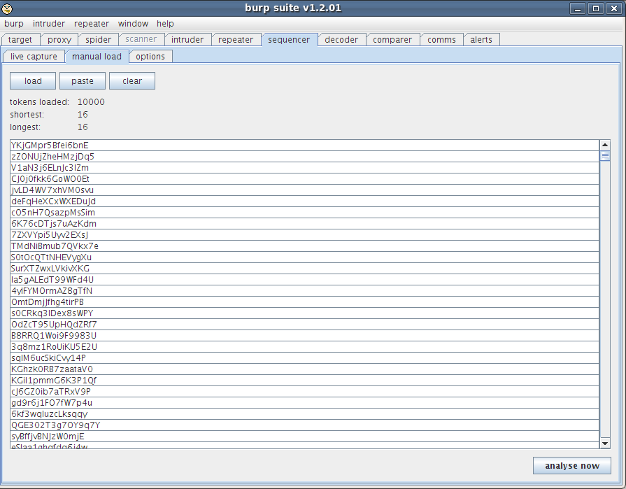This screenshot has height=489, width=626.
Task: Open the help menu
Action: coord(165,24)
